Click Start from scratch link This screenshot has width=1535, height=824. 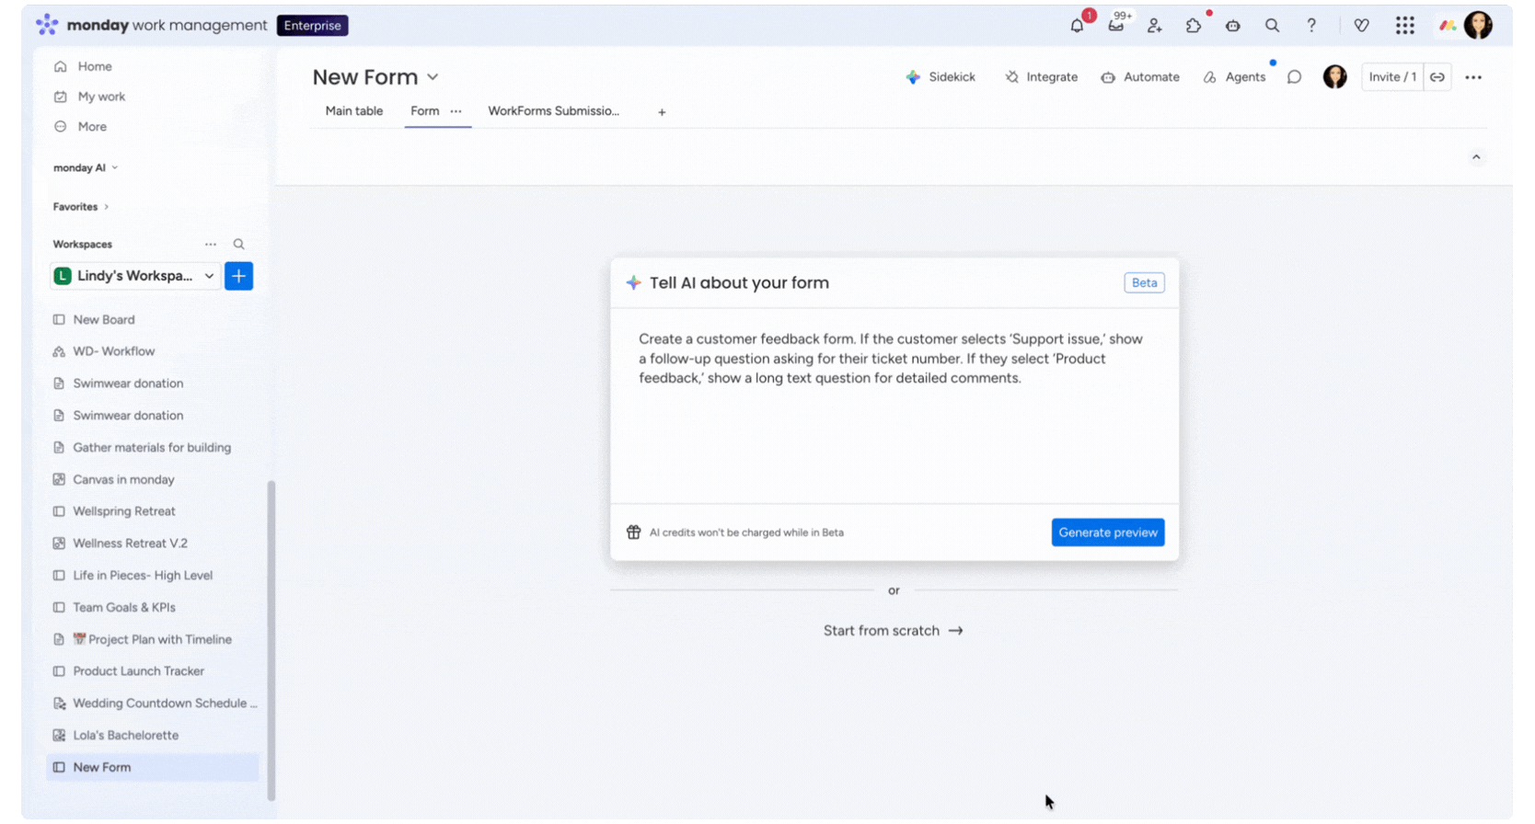893,631
